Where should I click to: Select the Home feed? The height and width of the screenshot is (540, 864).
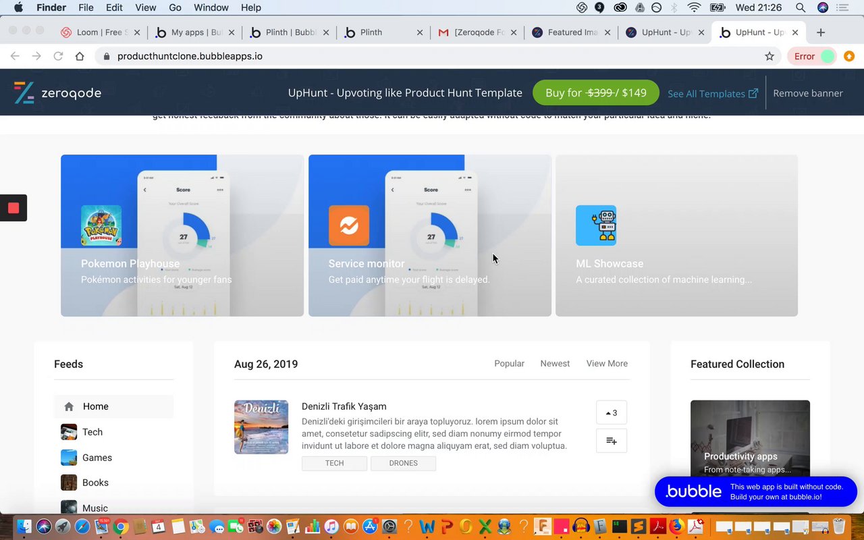113,406
